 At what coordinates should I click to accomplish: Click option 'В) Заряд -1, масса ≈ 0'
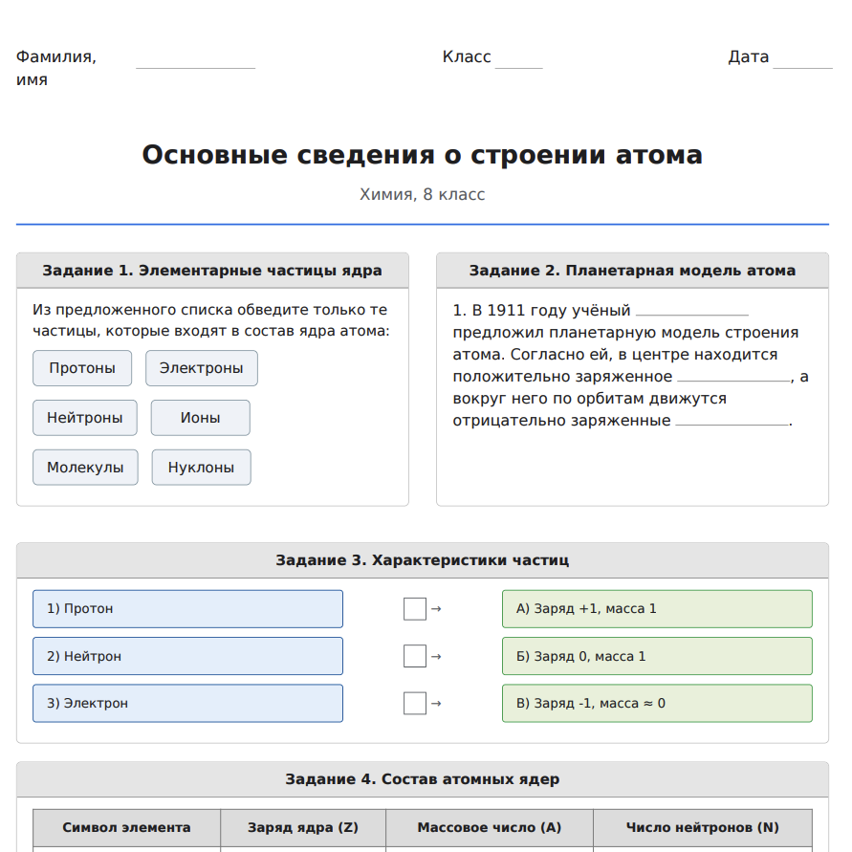657,703
